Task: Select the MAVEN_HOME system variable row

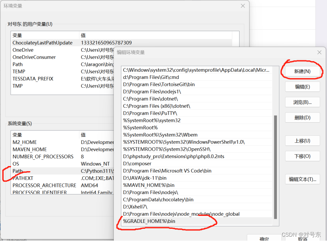Action: pyautogui.click(x=63, y=149)
